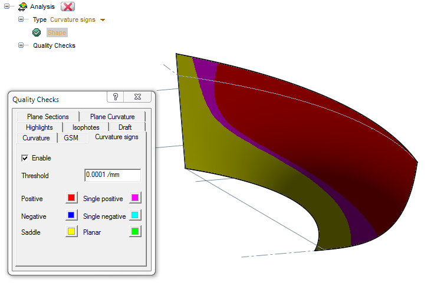Collapse the Quality Checks tree node

click(x=21, y=45)
